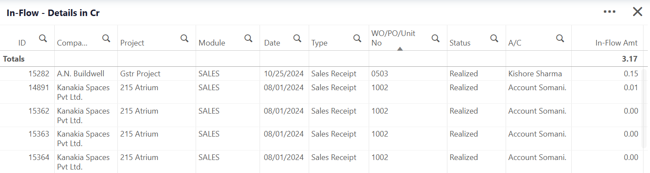This screenshot has width=650, height=173.
Task: Click the Gstr Project cell
Action: (140, 74)
